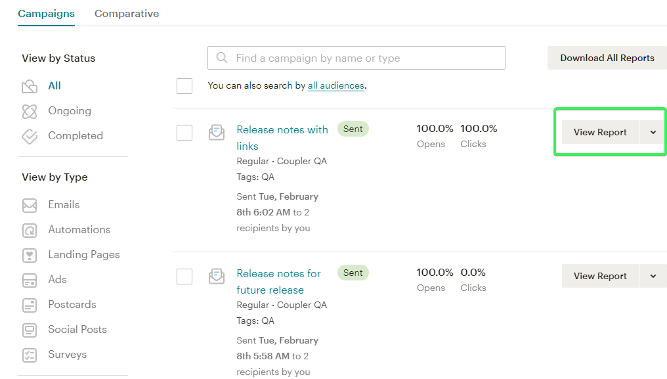Show Landing Pages type
This screenshot has height=379, width=667.
pyautogui.click(x=84, y=255)
